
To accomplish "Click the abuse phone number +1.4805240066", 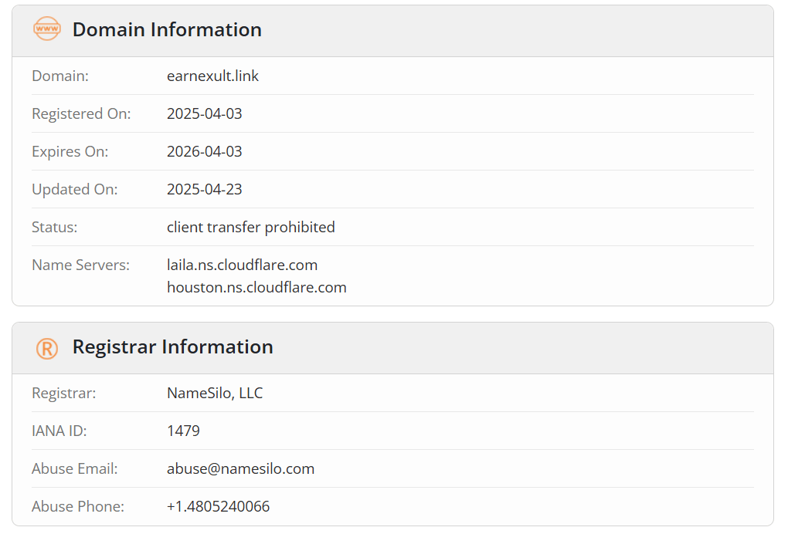I will click(x=218, y=506).
